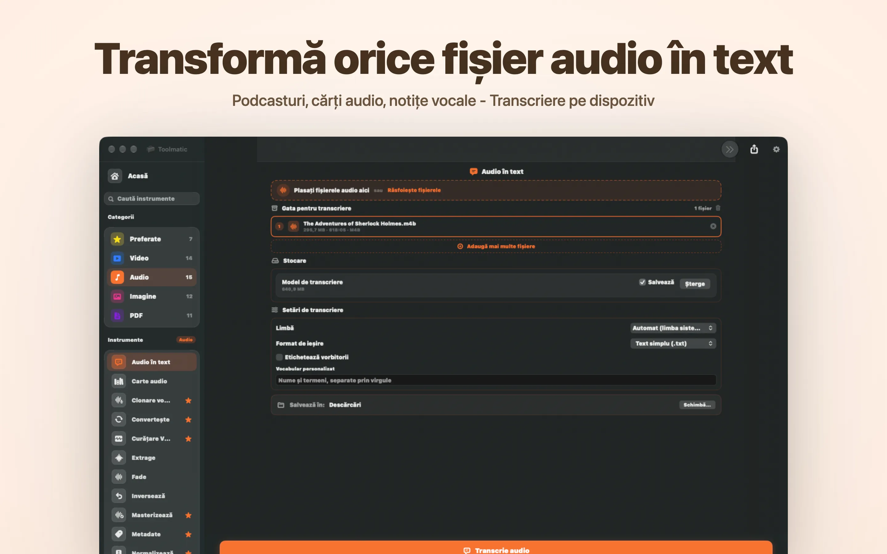Open Format de ieșire dropdown
The width and height of the screenshot is (887, 554).
click(x=673, y=343)
